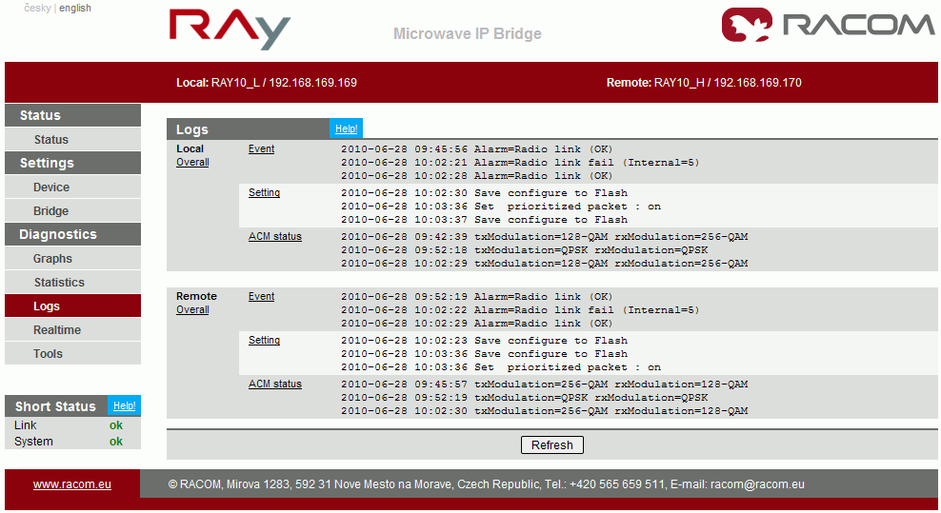This screenshot has height=513, width=941.
Task: Click Status section header
Action: (x=72, y=115)
